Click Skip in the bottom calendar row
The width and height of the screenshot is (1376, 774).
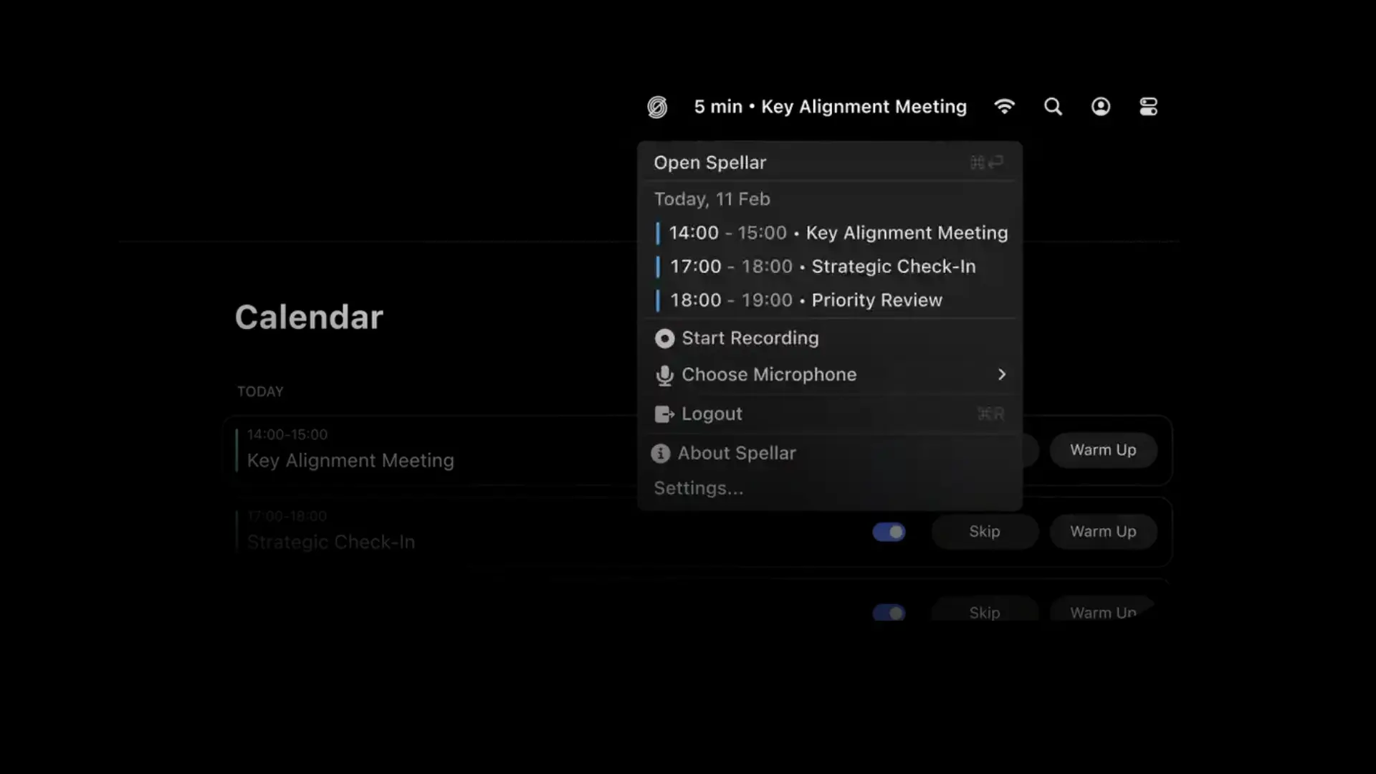pos(984,611)
